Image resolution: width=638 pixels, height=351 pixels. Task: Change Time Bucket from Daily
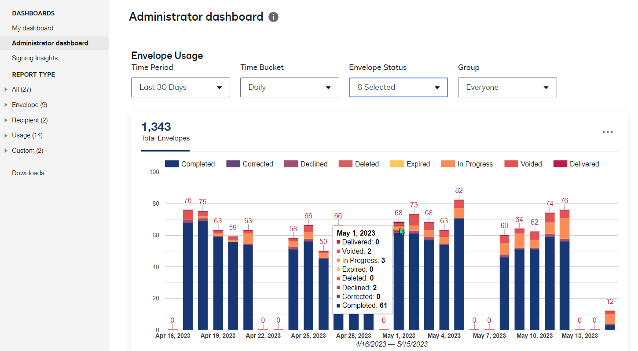point(290,87)
